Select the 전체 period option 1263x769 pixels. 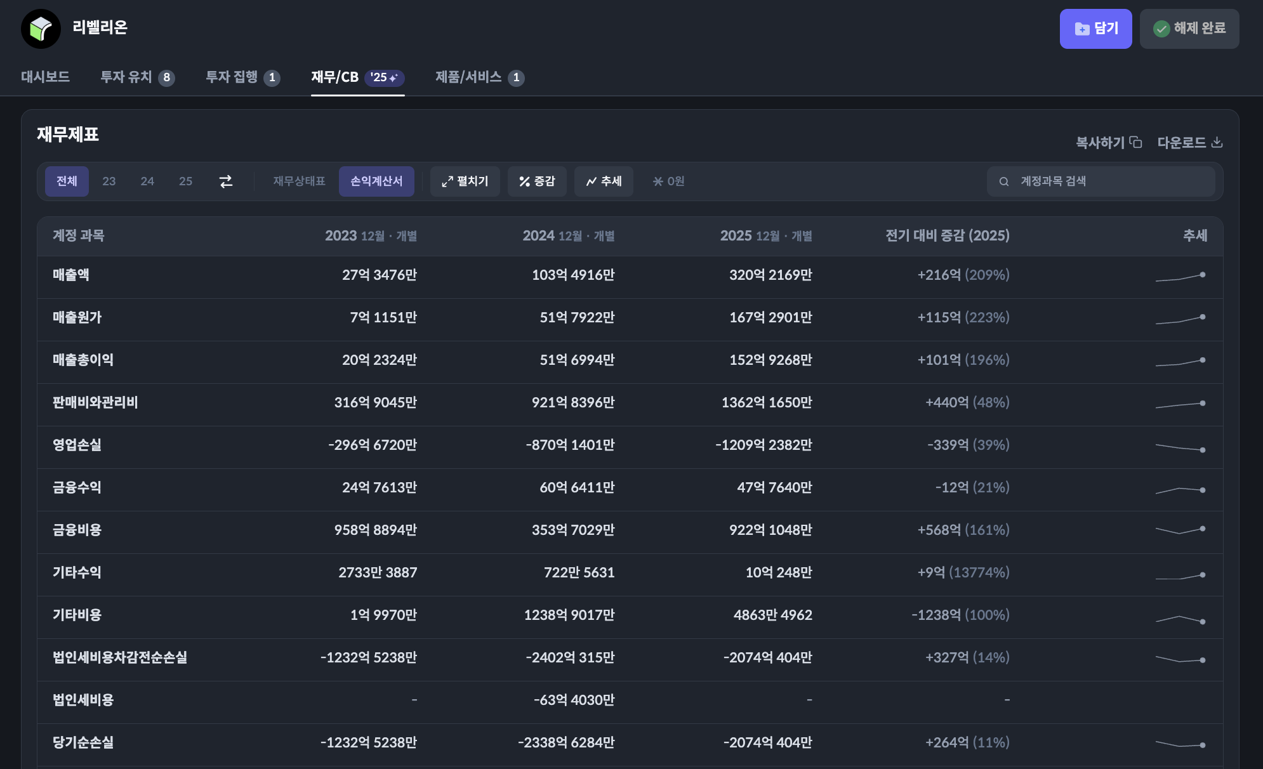67,181
